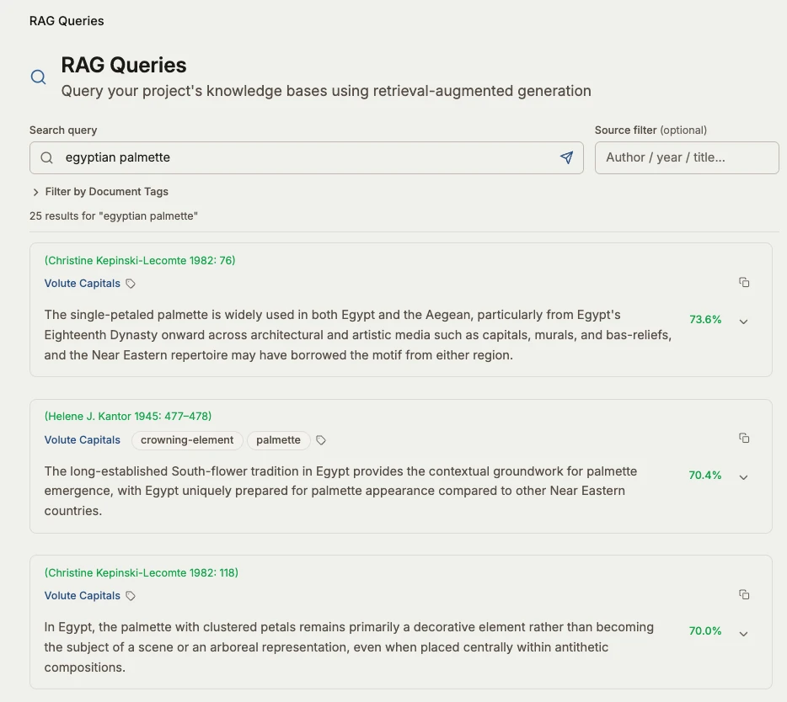
Task: Click the send query paper-plane icon
Action: coord(567,157)
